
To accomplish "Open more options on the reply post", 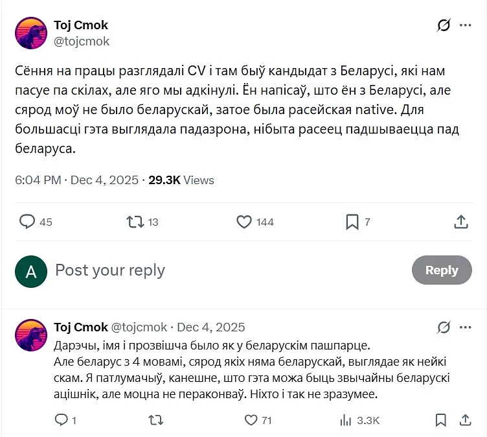I will click(466, 327).
